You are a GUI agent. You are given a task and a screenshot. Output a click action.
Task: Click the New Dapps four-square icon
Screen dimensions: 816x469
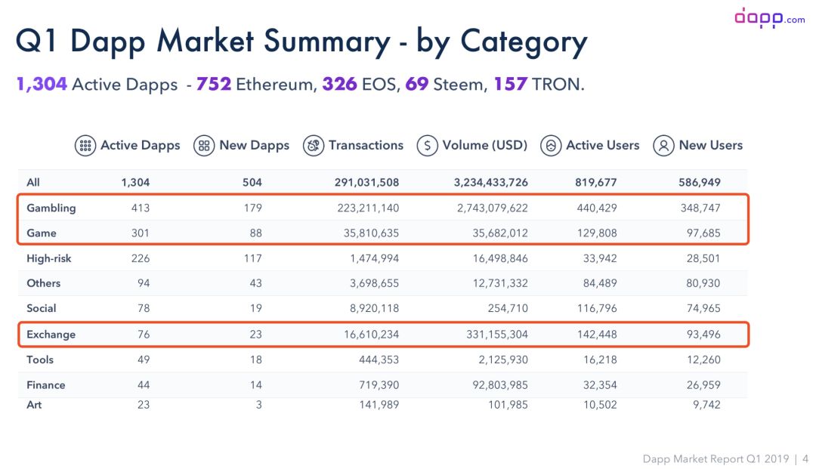[204, 146]
